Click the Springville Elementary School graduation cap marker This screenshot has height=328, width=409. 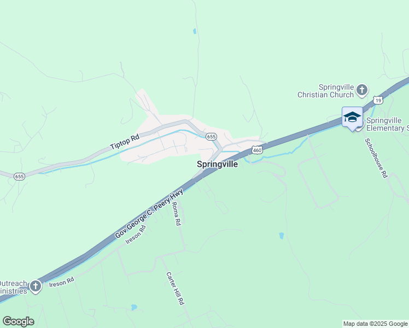click(352, 119)
